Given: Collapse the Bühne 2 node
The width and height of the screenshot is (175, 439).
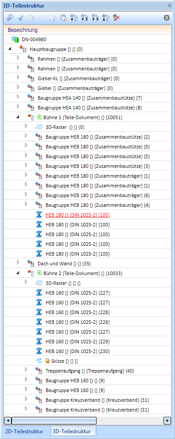Looking at the screenshot, I should 18,273.
